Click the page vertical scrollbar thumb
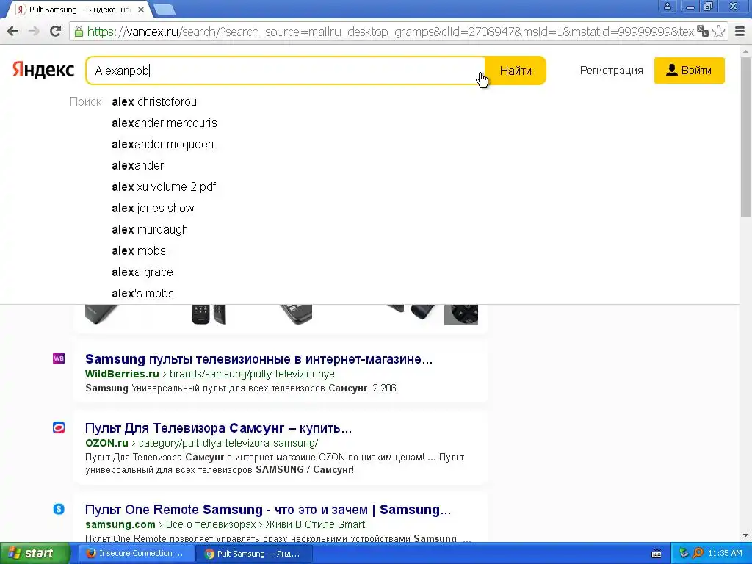This screenshot has height=564, width=752. point(746,137)
